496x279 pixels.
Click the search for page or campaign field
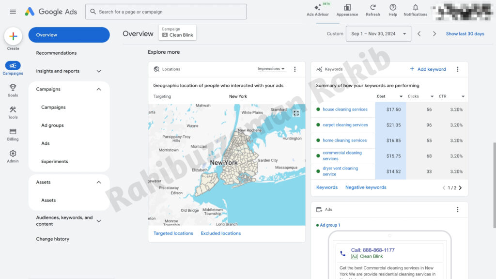(166, 12)
